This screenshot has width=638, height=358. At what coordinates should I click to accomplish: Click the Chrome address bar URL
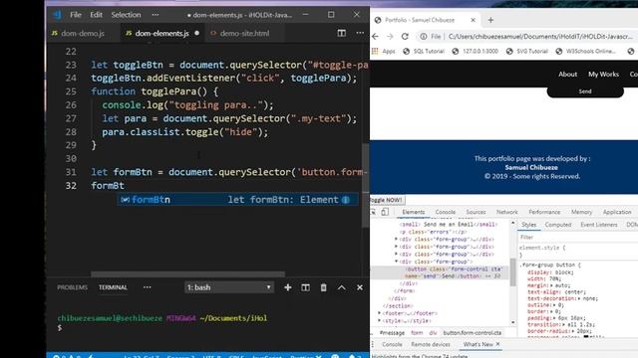pos(540,37)
